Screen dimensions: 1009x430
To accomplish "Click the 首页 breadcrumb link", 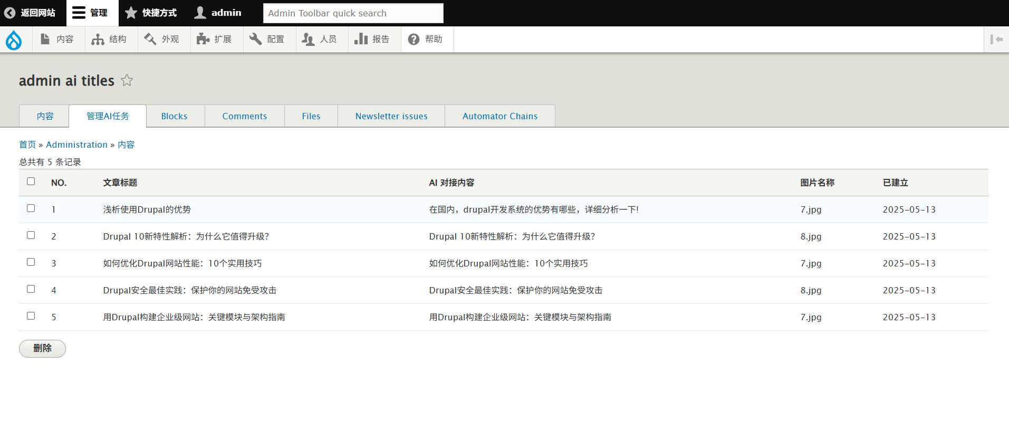I will coord(27,145).
